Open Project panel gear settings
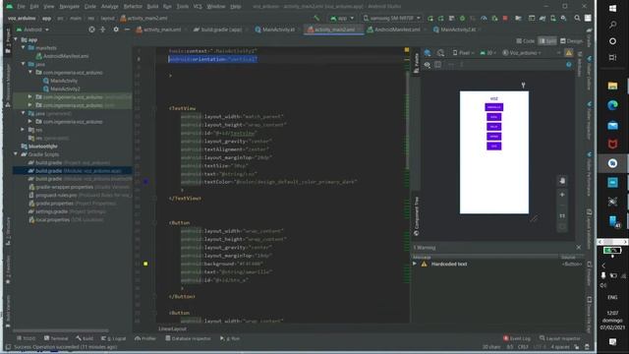This screenshot has height=354, width=629. coord(116,29)
